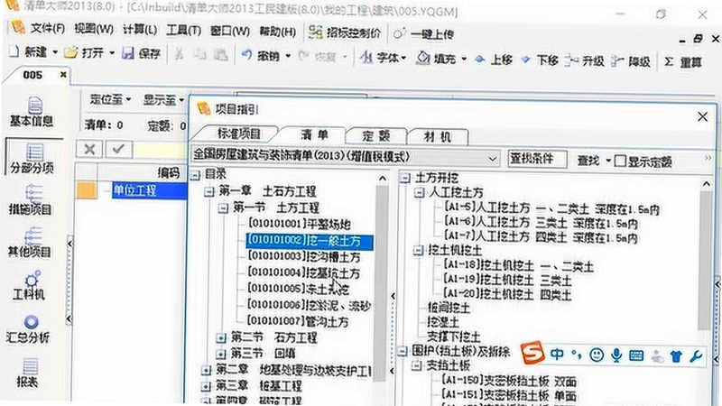The height and width of the screenshot is (406, 722).
Task: Enable the 显示定额 checkbox
Action: pyautogui.click(x=620, y=161)
